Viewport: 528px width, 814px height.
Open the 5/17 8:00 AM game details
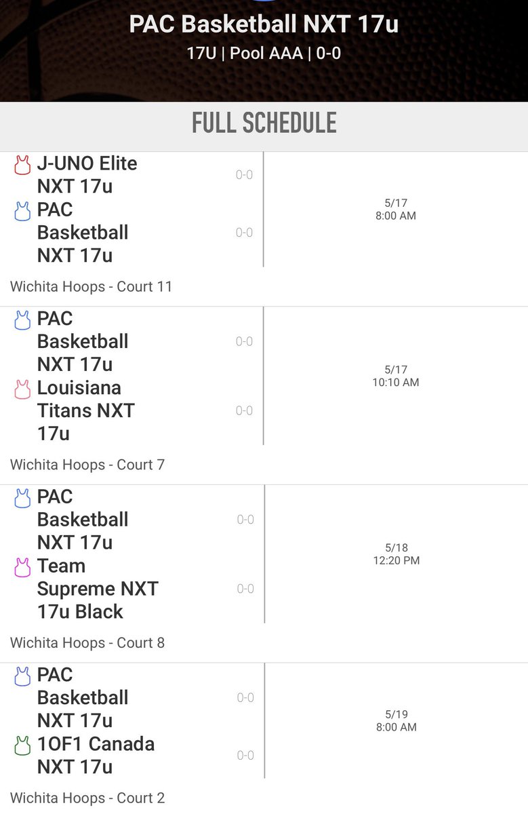(396, 210)
